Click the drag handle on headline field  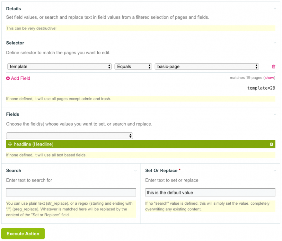pyautogui.click(x=10, y=144)
